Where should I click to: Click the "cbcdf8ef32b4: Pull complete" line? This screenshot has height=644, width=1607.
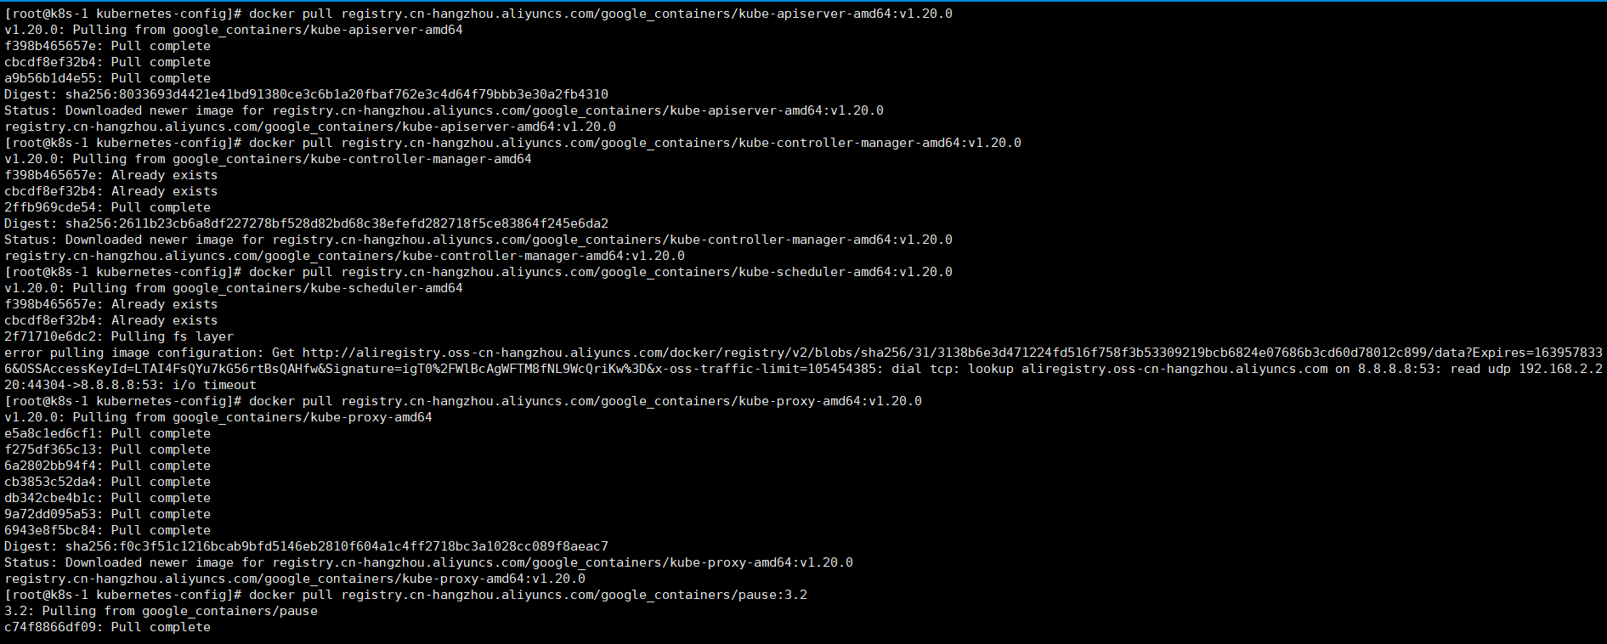click(107, 62)
